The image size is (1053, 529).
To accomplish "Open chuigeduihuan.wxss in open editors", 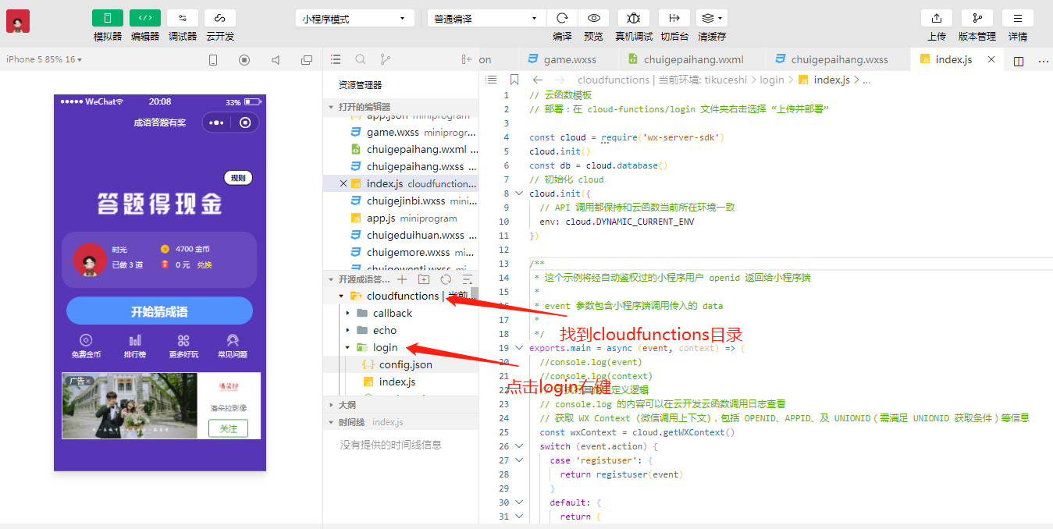I will 401,235.
